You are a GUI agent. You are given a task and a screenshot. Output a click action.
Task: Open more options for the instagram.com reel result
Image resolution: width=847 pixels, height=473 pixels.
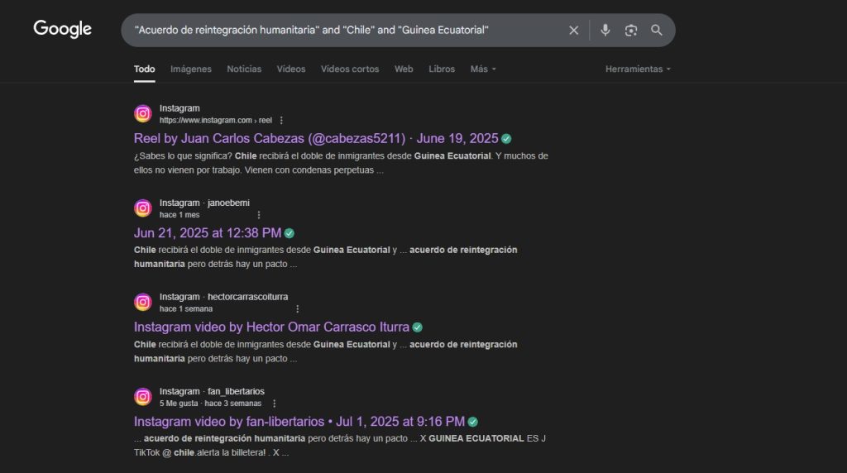281,121
